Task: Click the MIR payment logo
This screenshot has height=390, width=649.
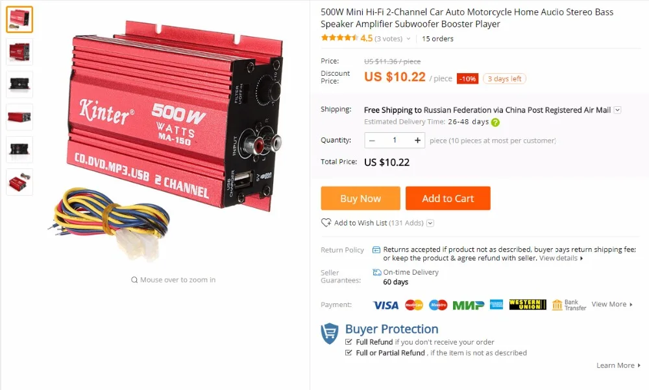Action: (468, 305)
